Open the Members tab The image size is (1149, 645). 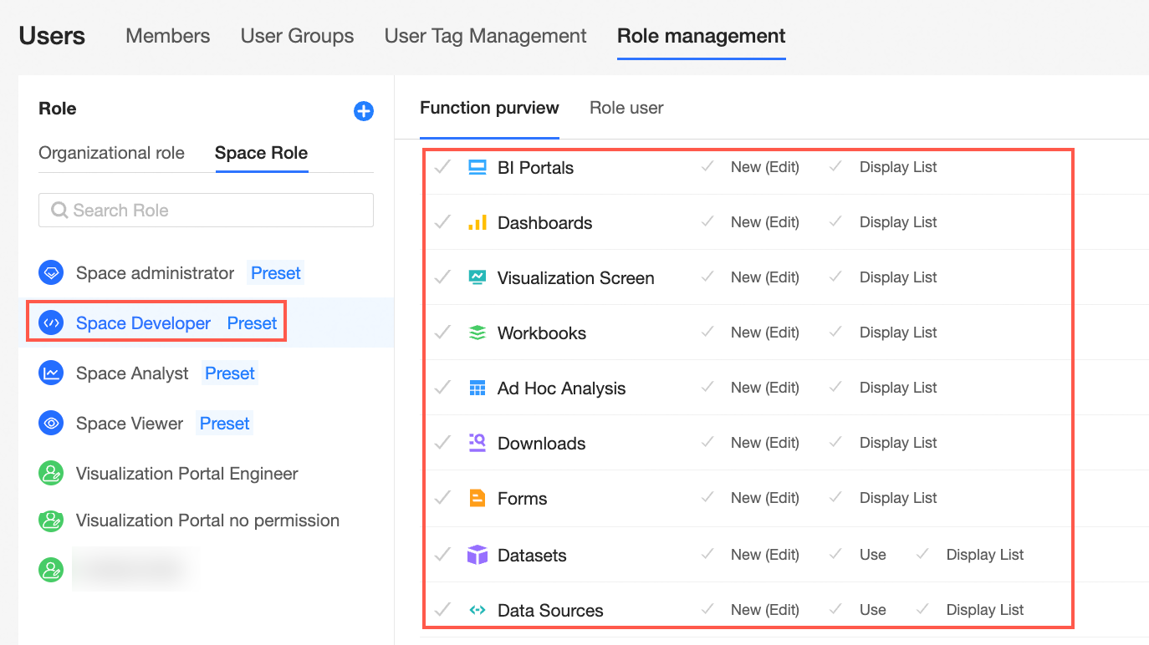(x=167, y=36)
